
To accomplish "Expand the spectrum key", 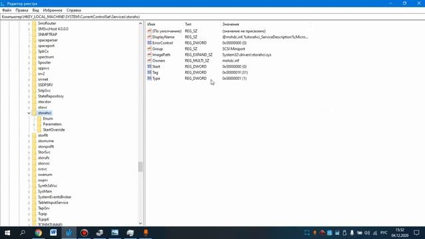I will pyautogui.click(x=29, y=57).
